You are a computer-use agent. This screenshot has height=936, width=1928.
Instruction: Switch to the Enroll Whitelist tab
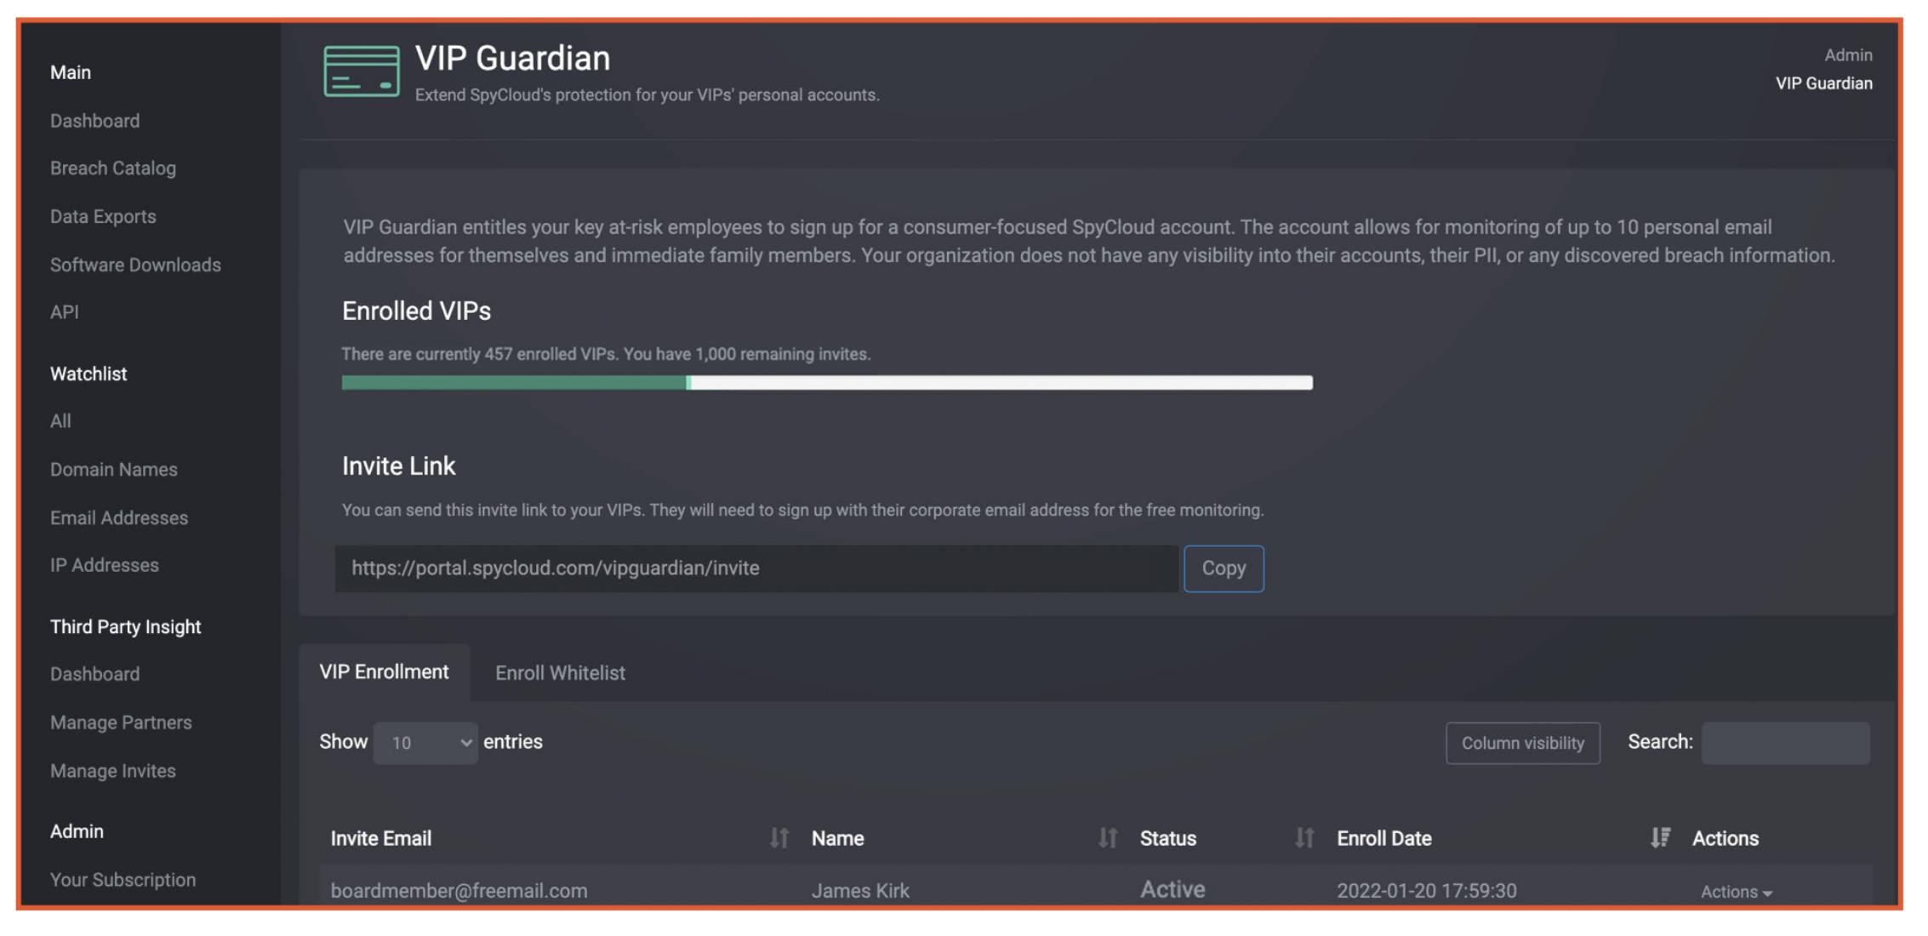point(560,673)
